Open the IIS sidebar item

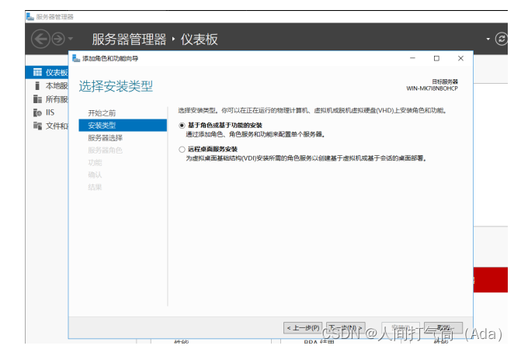(49, 112)
